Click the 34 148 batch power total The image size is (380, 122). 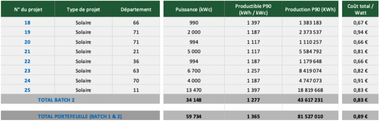point(194,100)
